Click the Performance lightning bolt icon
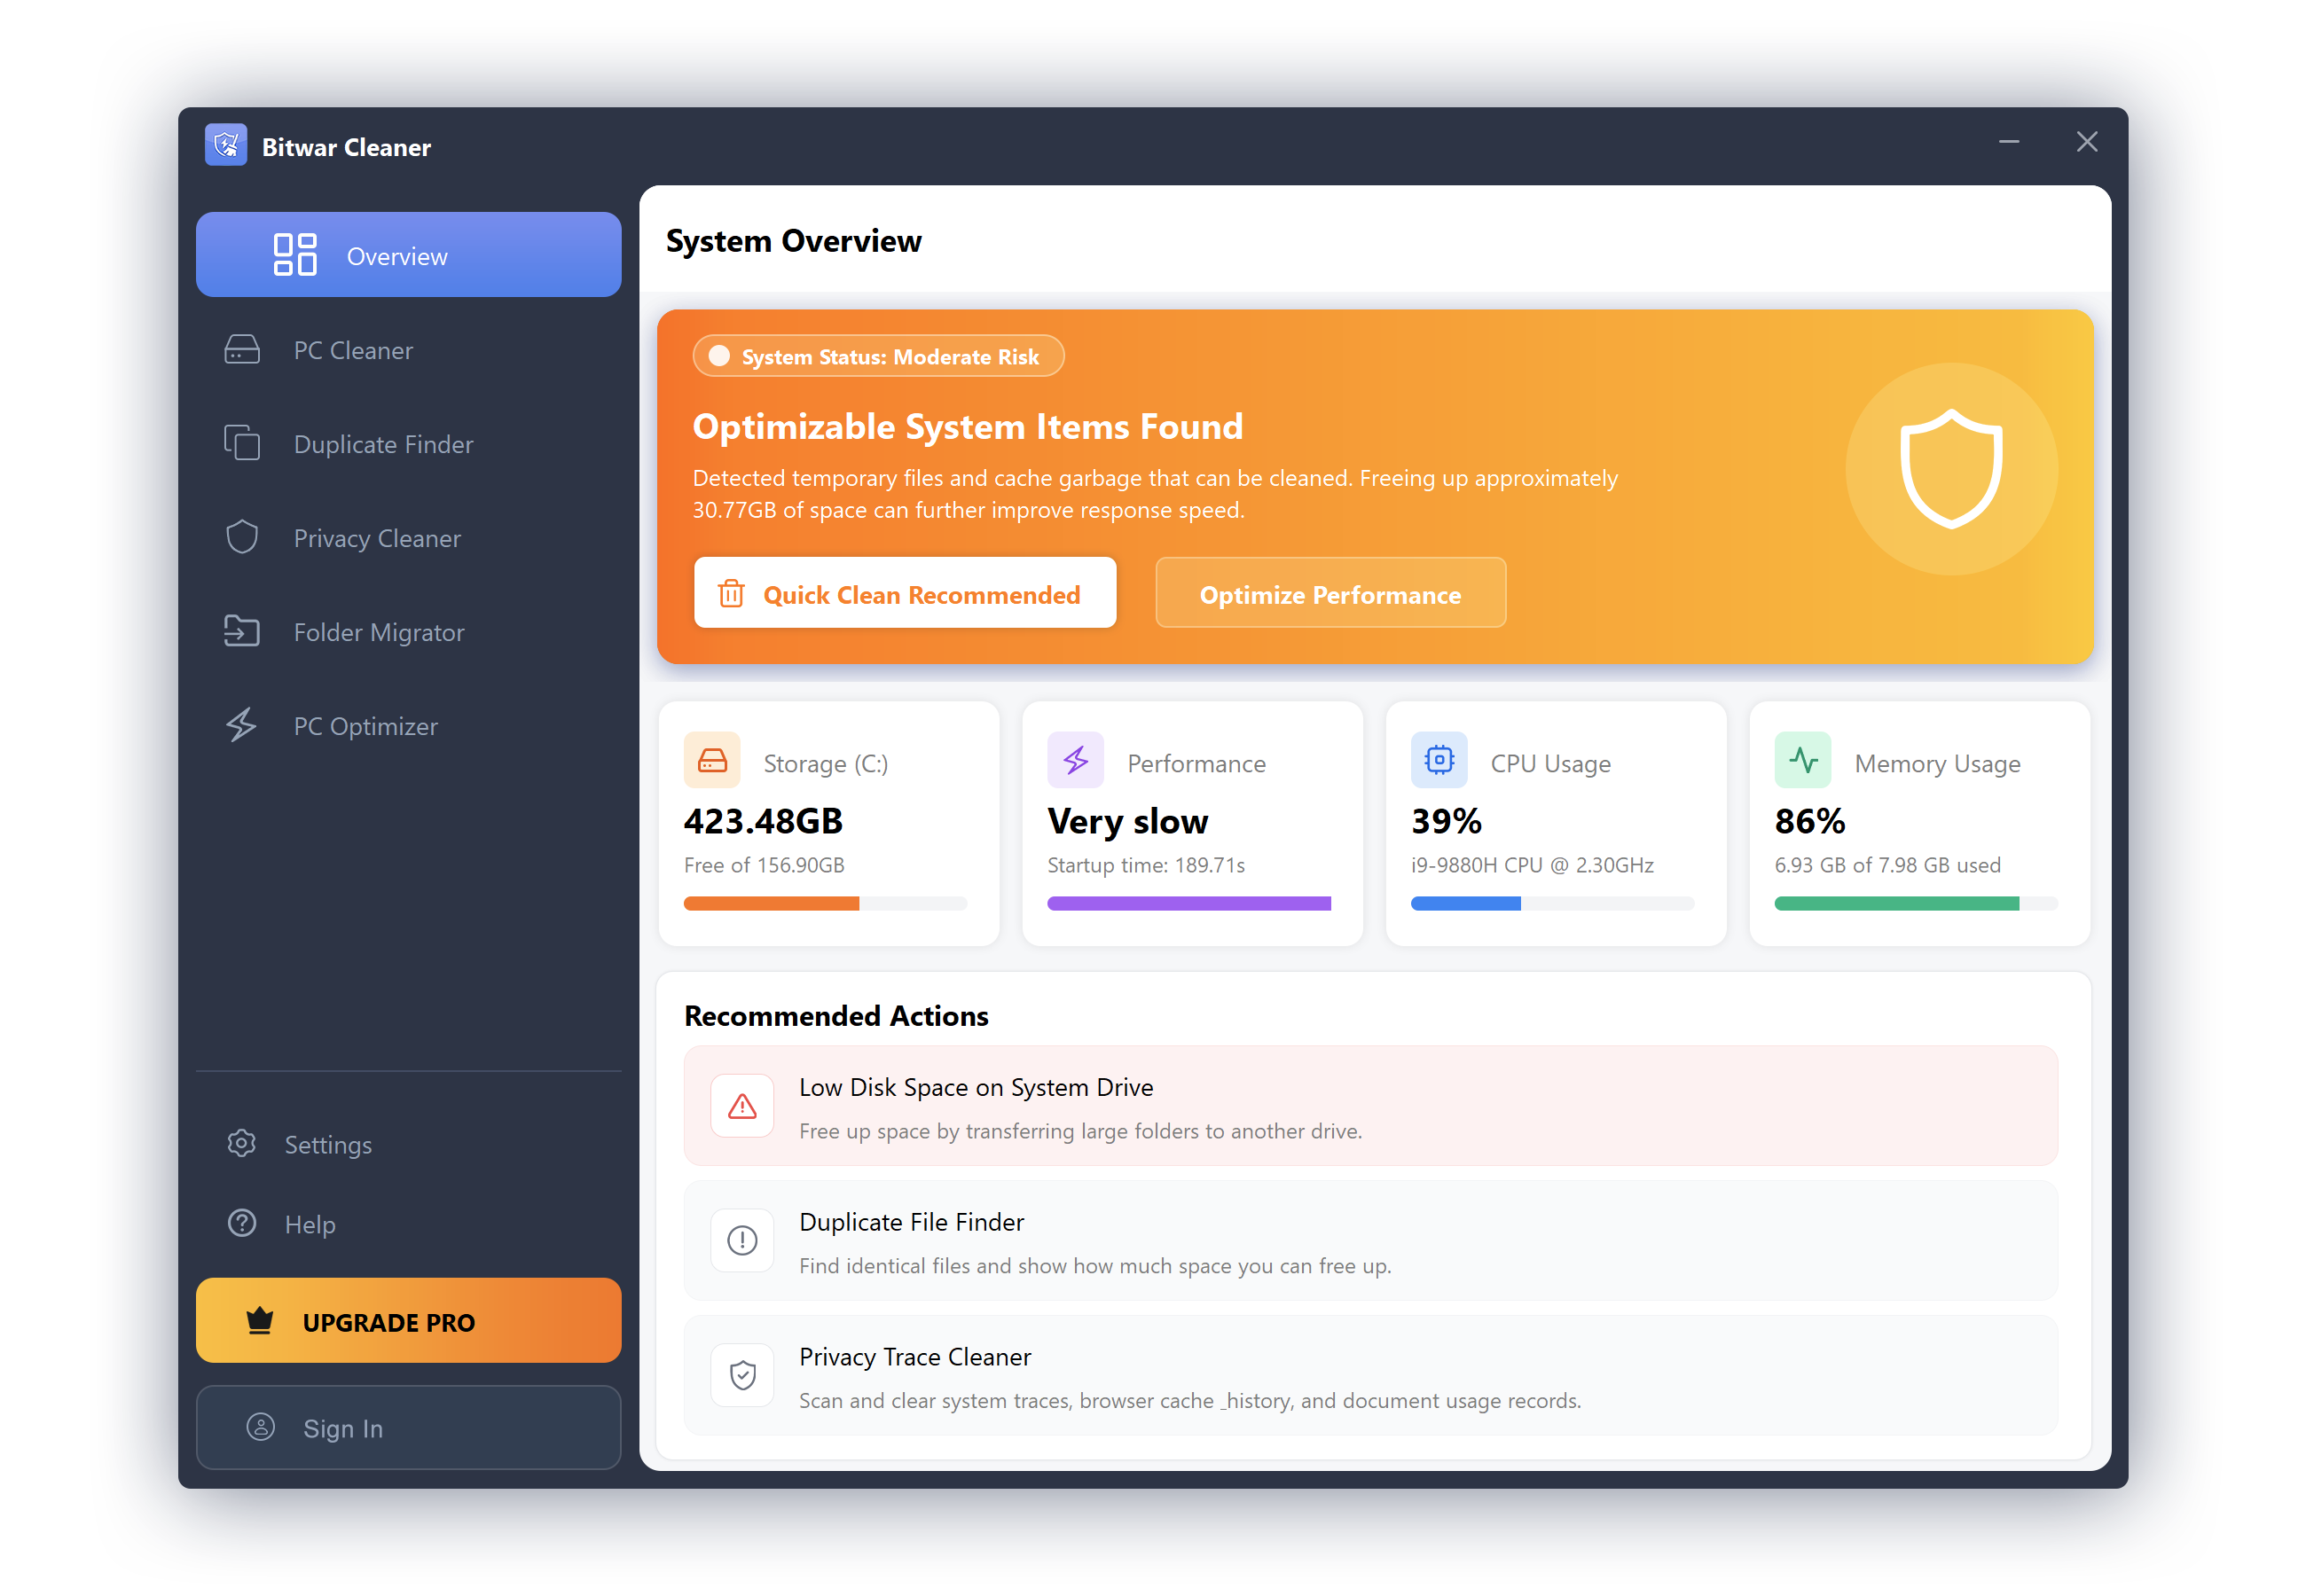Image resolution: width=2306 pixels, height=1596 pixels. point(1076,761)
